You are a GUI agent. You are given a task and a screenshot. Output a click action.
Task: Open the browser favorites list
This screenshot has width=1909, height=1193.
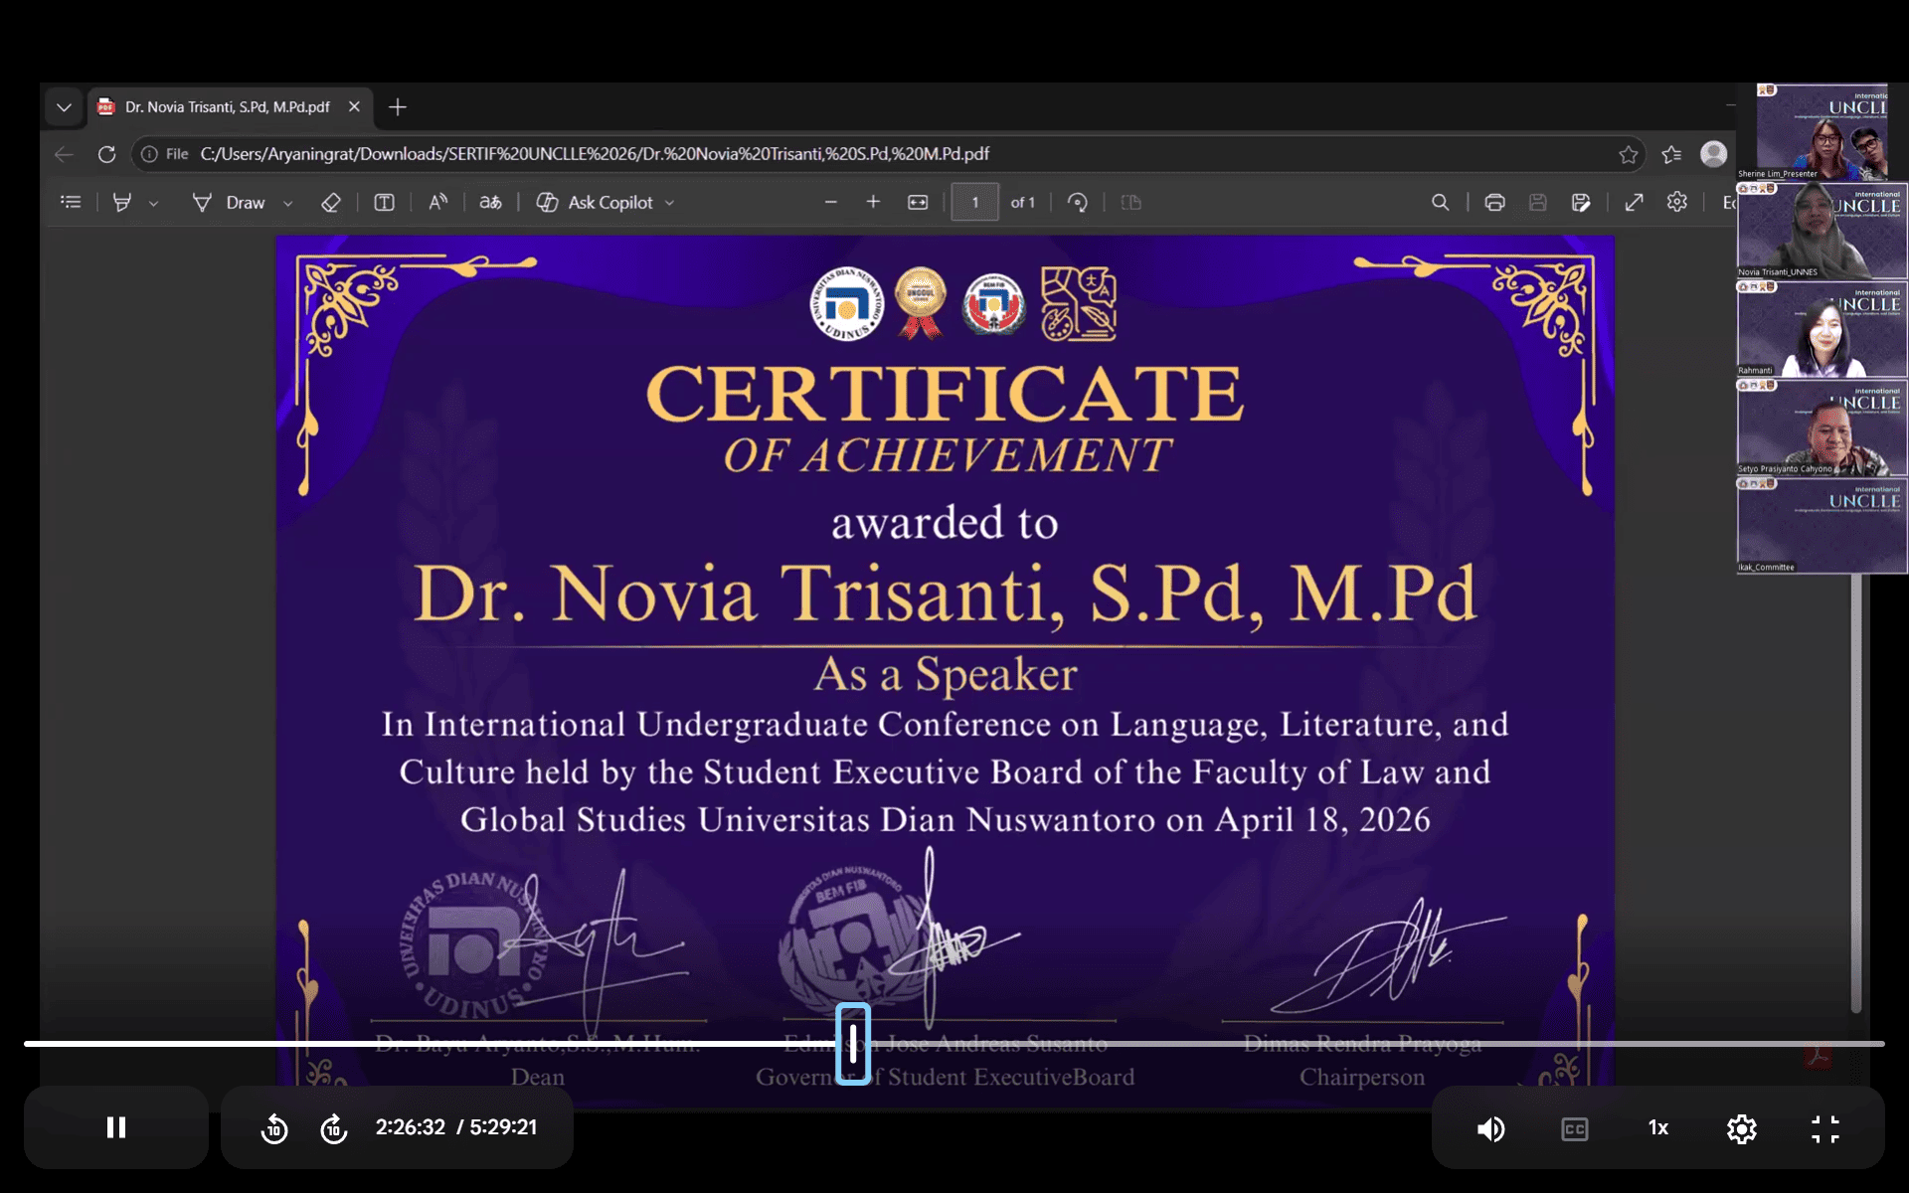coord(1671,154)
